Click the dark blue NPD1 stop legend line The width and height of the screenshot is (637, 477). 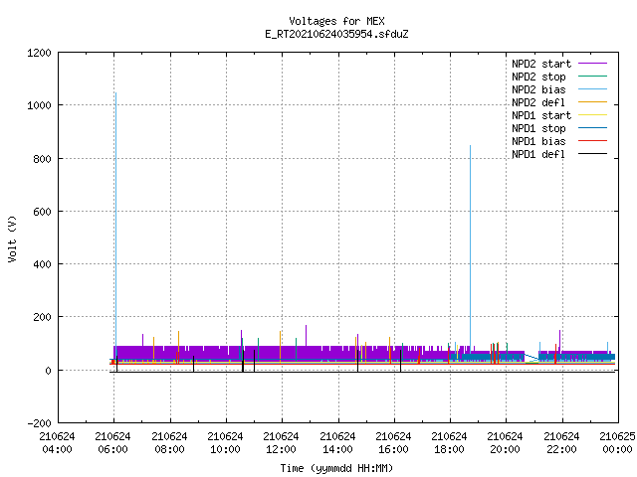[x=592, y=128]
